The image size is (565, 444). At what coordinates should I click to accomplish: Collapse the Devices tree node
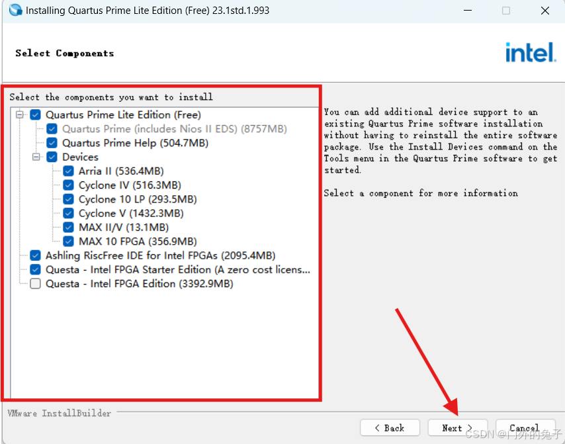tap(36, 157)
